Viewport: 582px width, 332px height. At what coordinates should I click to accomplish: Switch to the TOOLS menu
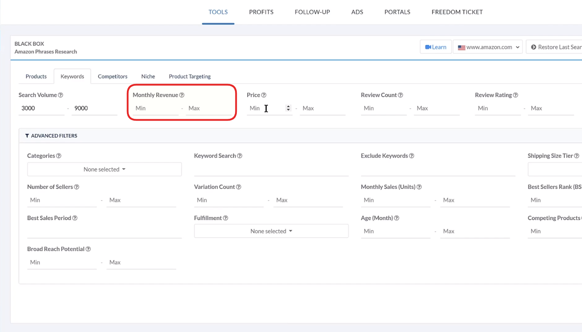[218, 12]
